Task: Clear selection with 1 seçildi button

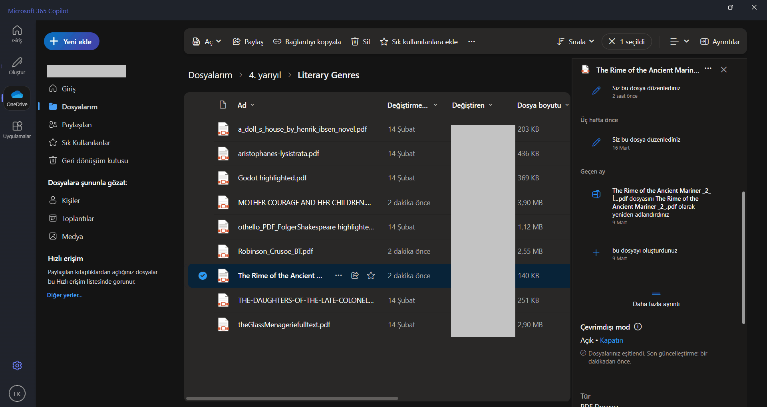Action: [x=626, y=41]
